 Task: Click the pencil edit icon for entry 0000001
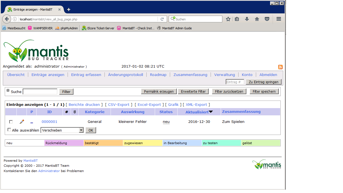[x=22, y=122]
